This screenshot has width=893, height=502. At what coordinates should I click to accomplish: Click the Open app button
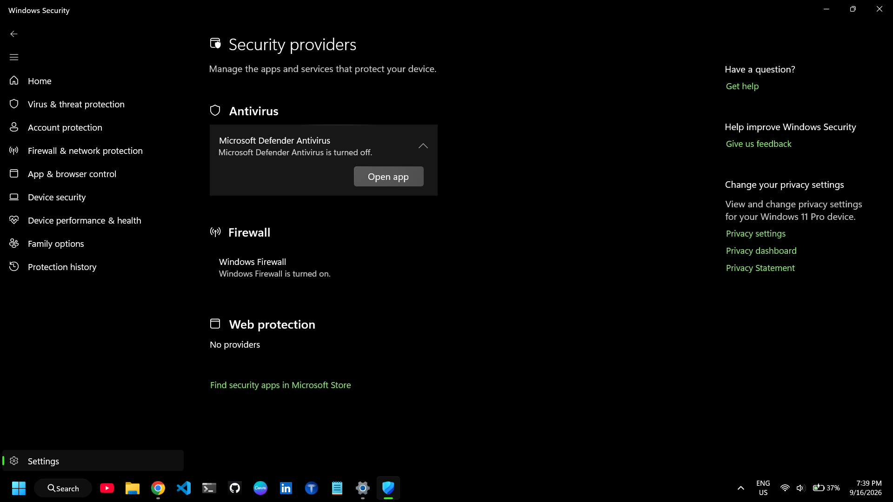(x=388, y=177)
